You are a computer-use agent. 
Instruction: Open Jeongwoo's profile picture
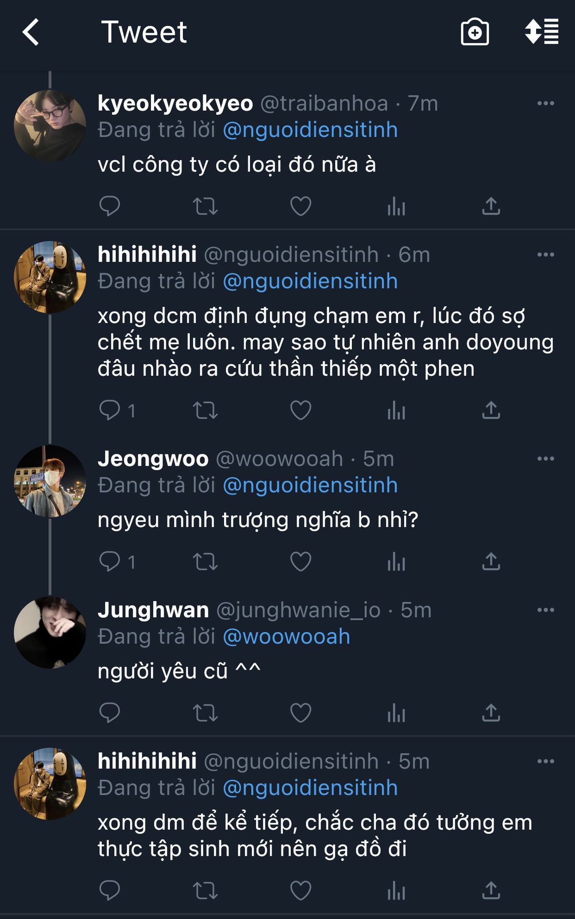coord(50,481)
